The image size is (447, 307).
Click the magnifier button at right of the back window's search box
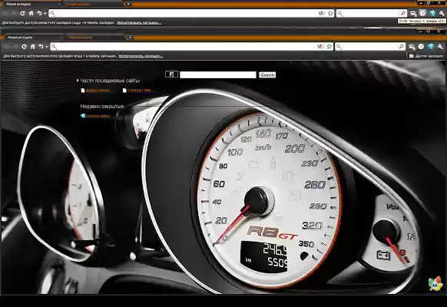click(x=402, y=13)
